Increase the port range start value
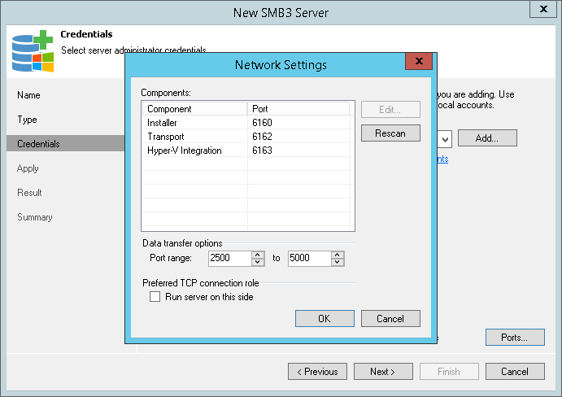The height and width of the screenshot is (397, 562). 258,254
